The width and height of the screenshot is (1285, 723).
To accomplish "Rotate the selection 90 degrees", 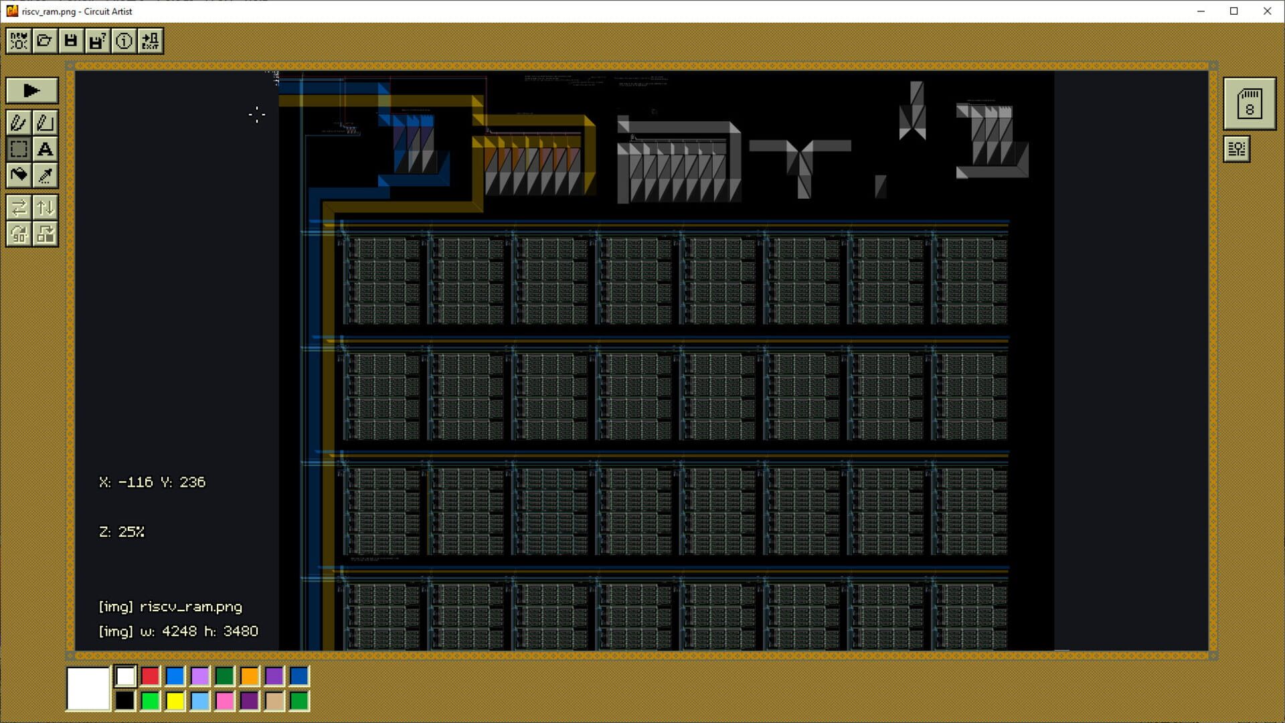I will [18, 234].
